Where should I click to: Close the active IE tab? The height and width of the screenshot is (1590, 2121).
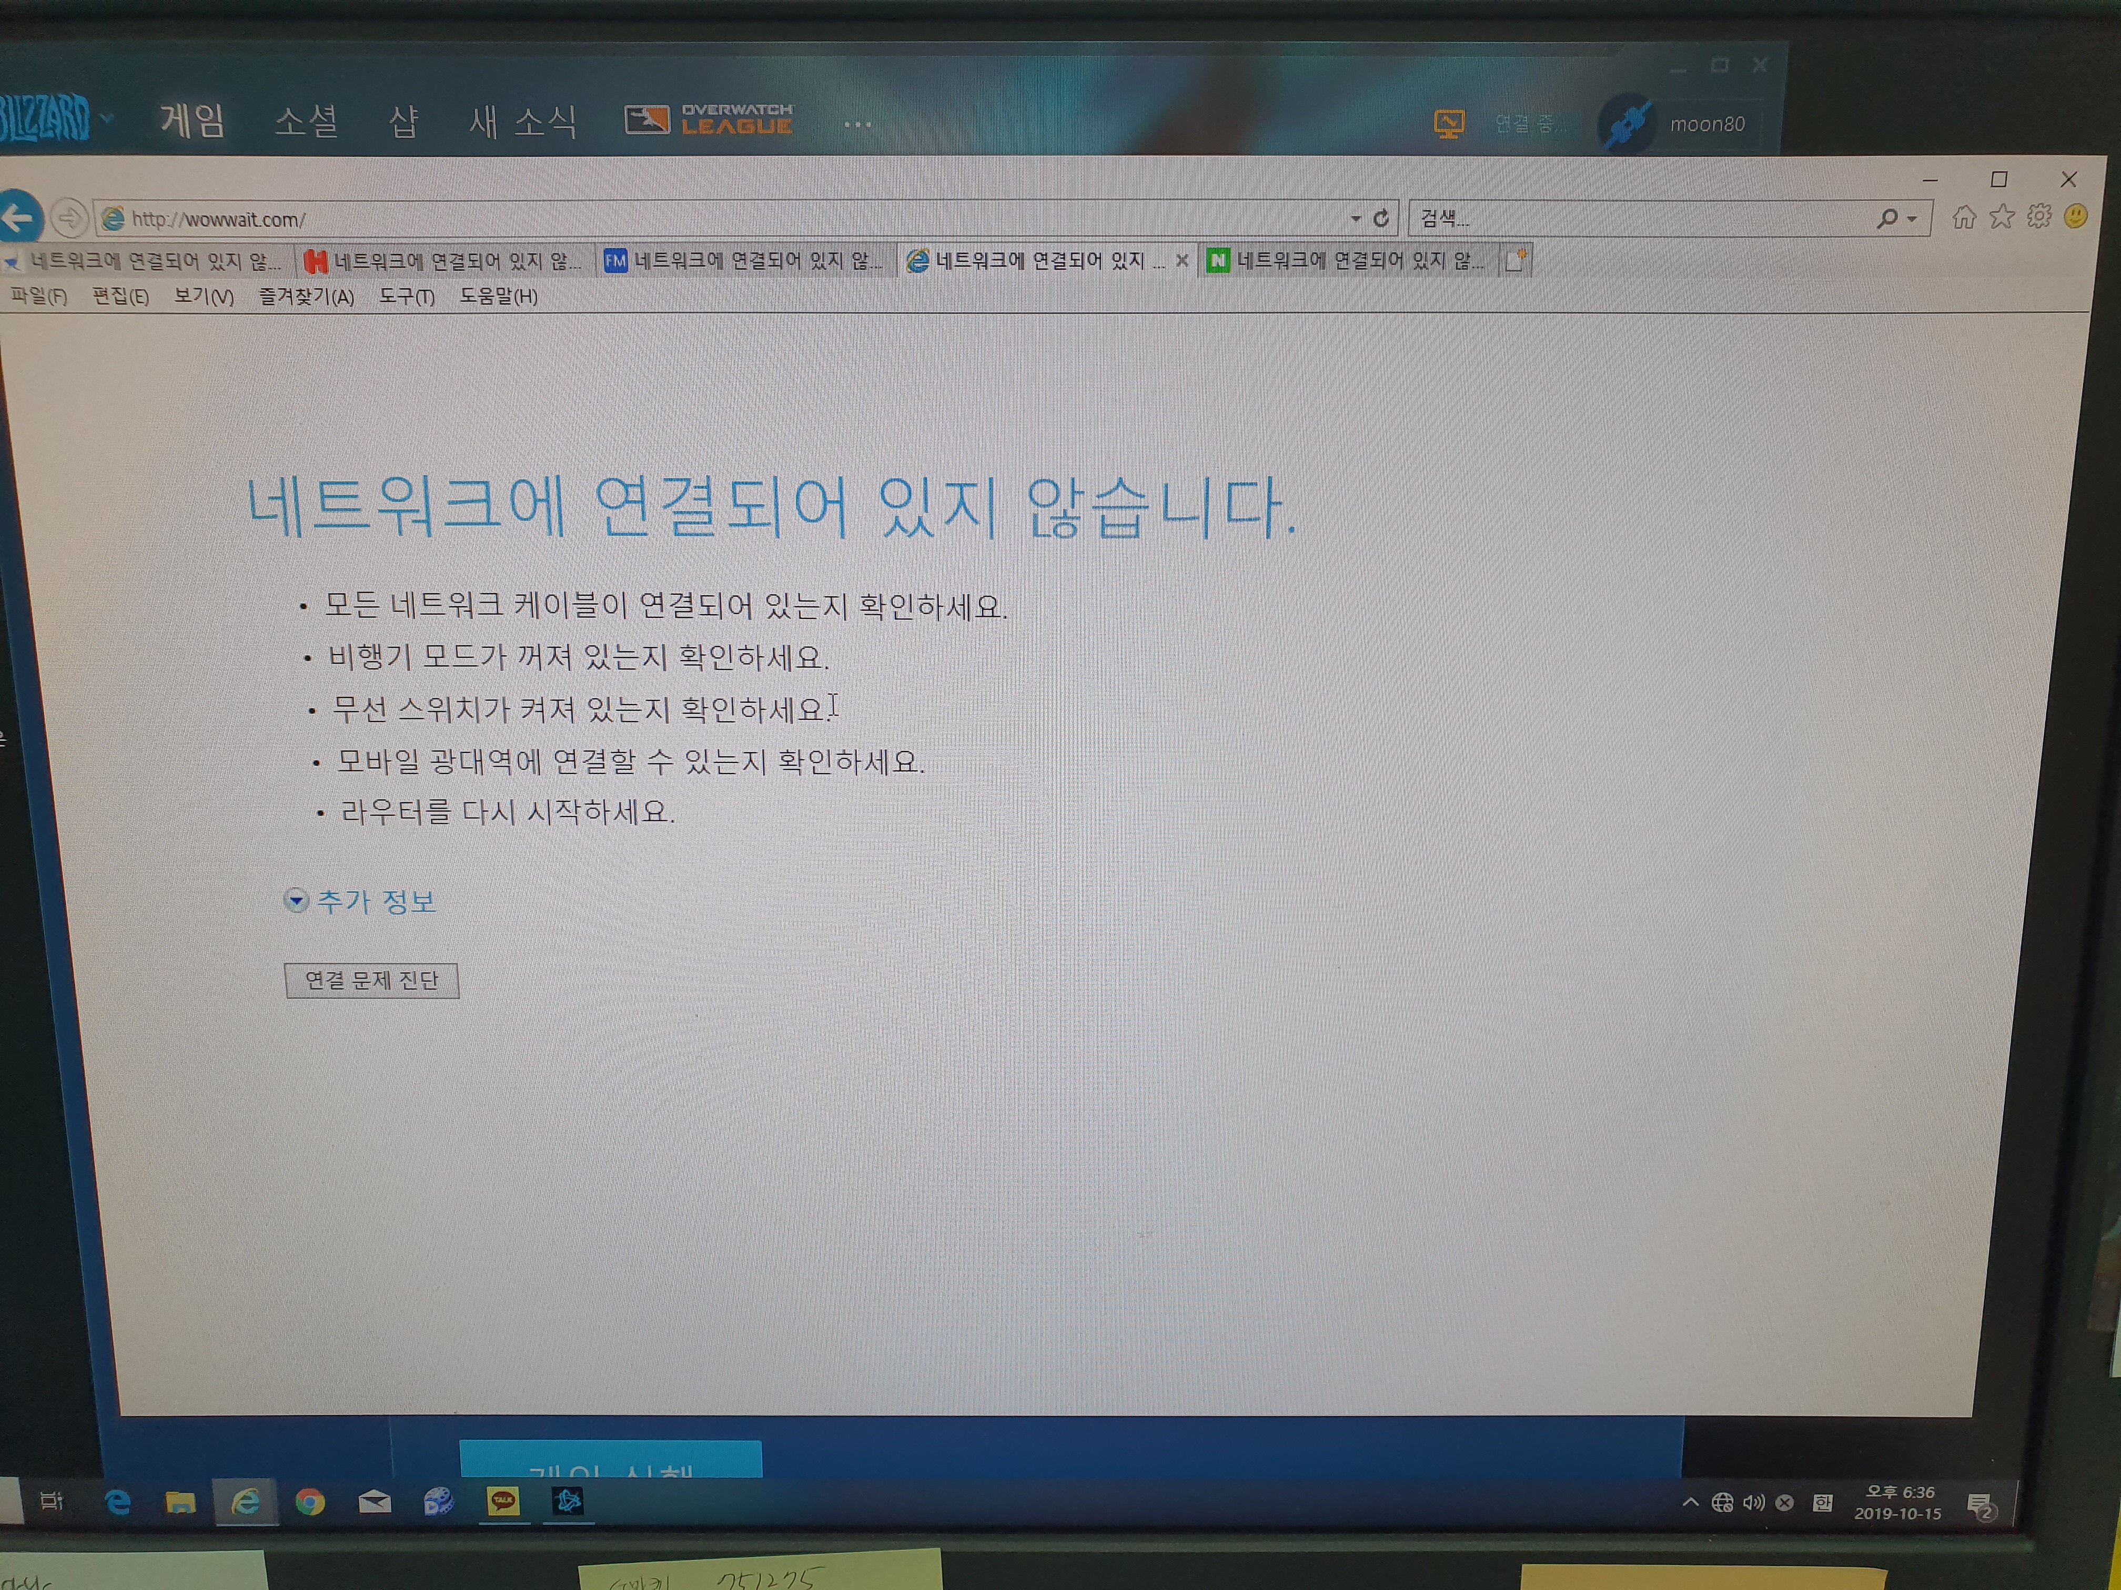point(1182,261)
